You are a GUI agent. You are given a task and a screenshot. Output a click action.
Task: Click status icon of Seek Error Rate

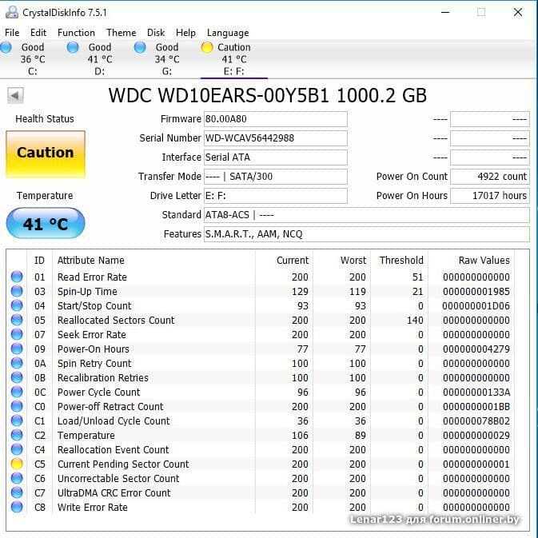(x=17, y=334)
